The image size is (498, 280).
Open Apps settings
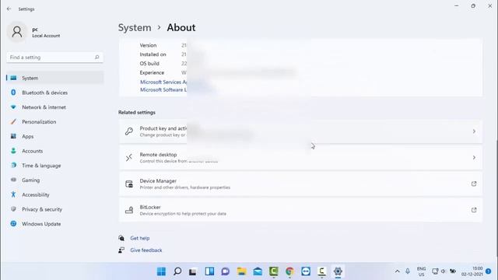[54, 136]
